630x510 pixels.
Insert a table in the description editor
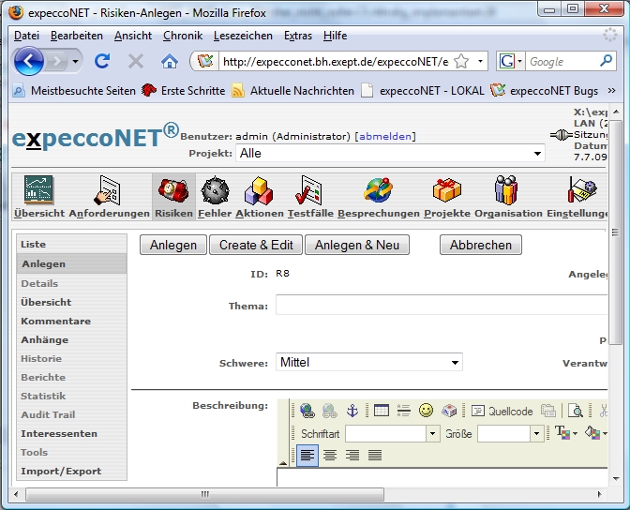pyautogui.click(x=382, y=411)
